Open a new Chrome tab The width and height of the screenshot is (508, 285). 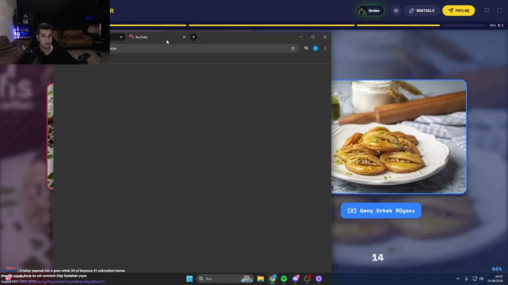click(x=194, y=37)
